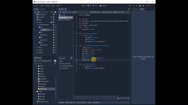Click the warning icon in script status bar

click(118, 98)
